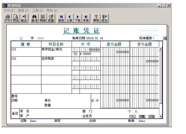This screenshot has height=134, width=186.
Task: Click the 合计 debit total 3250000
Action: pos(122,100)
